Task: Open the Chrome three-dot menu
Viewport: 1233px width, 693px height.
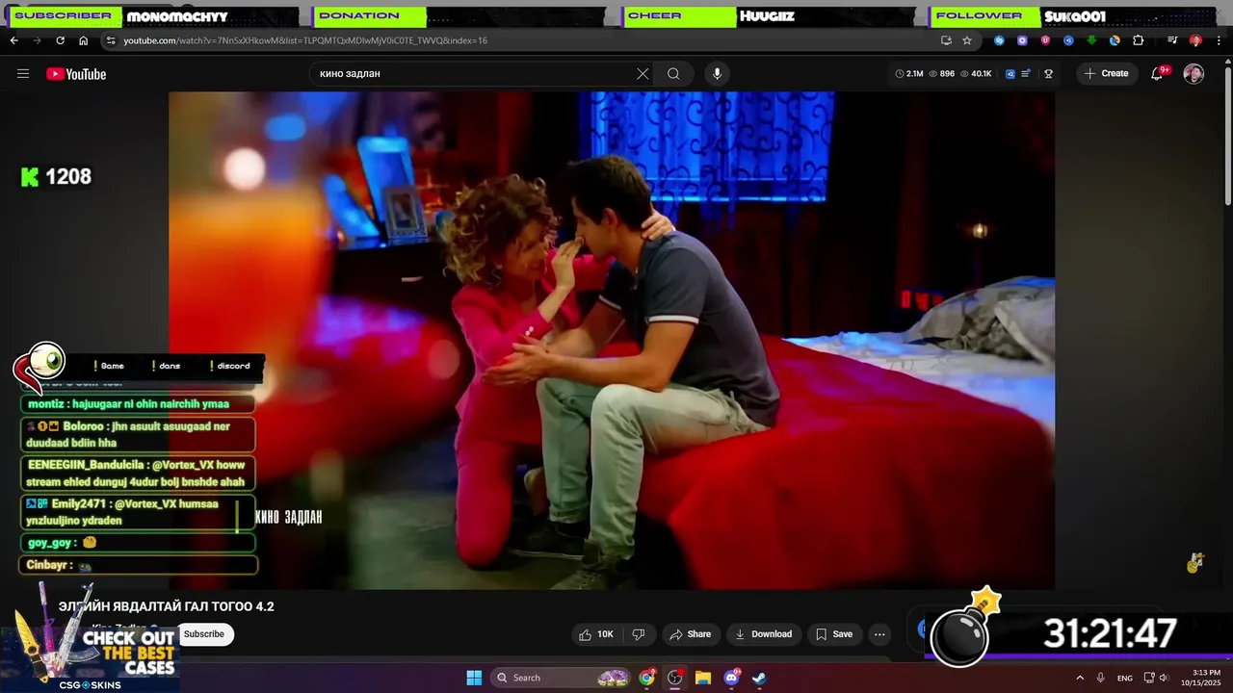Action: (x=1219, y=40)
